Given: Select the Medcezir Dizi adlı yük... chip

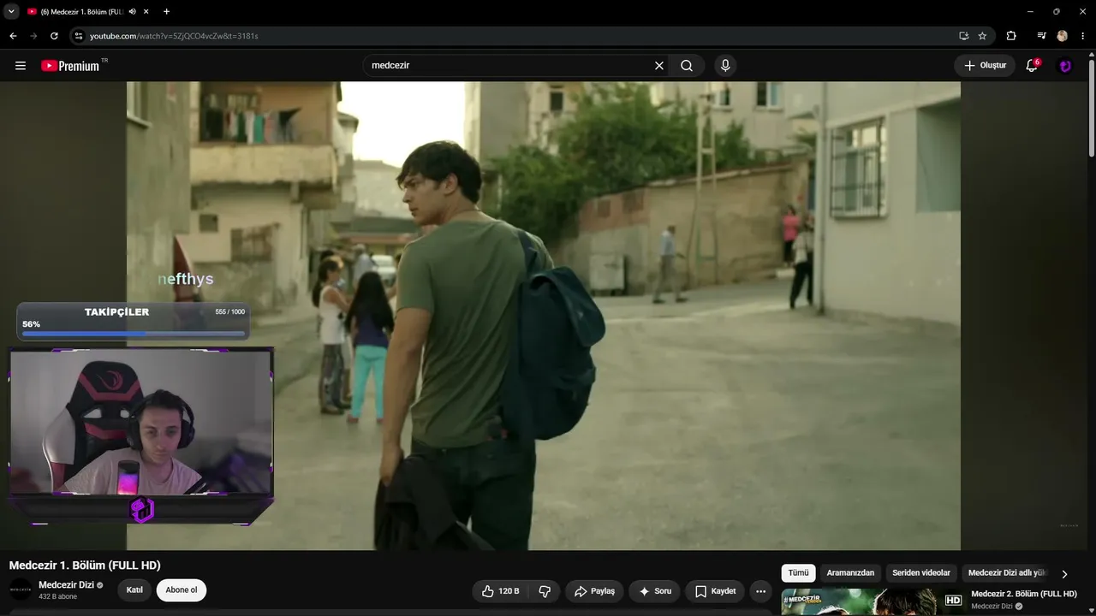Looking at the screenshot, I should click(1007, 573).
